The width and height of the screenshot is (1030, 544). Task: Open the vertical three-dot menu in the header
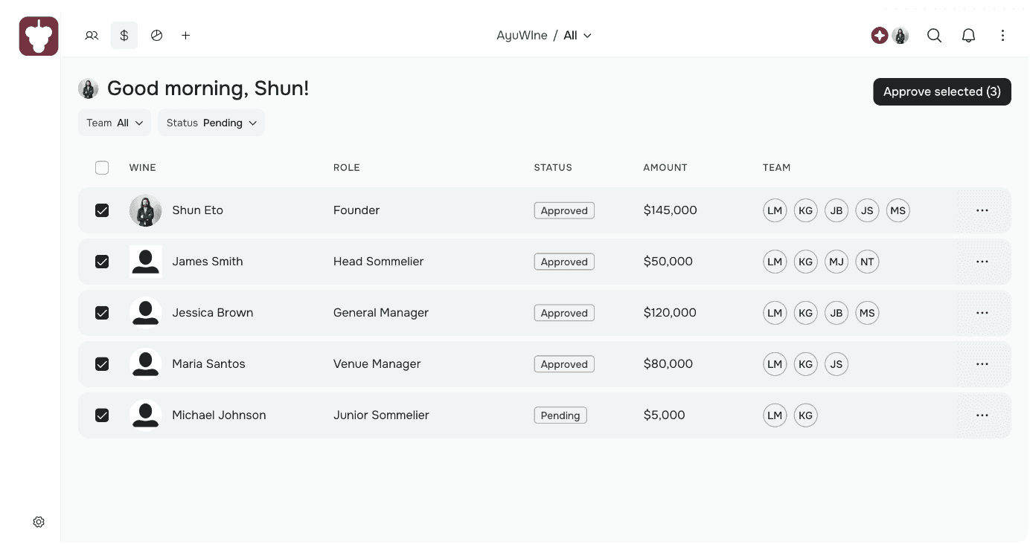[1002, 35]
